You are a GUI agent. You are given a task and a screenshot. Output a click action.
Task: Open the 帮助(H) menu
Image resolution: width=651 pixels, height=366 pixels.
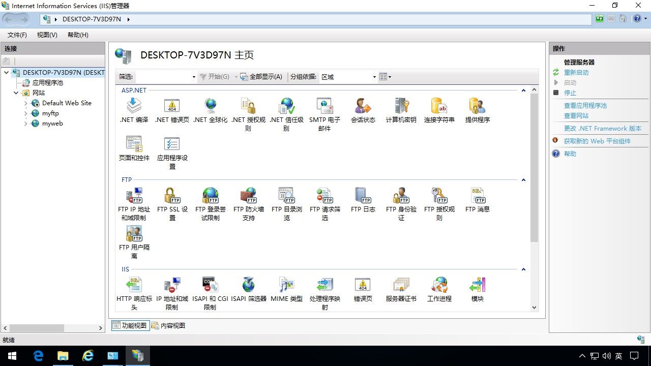(x=78, y=35)
